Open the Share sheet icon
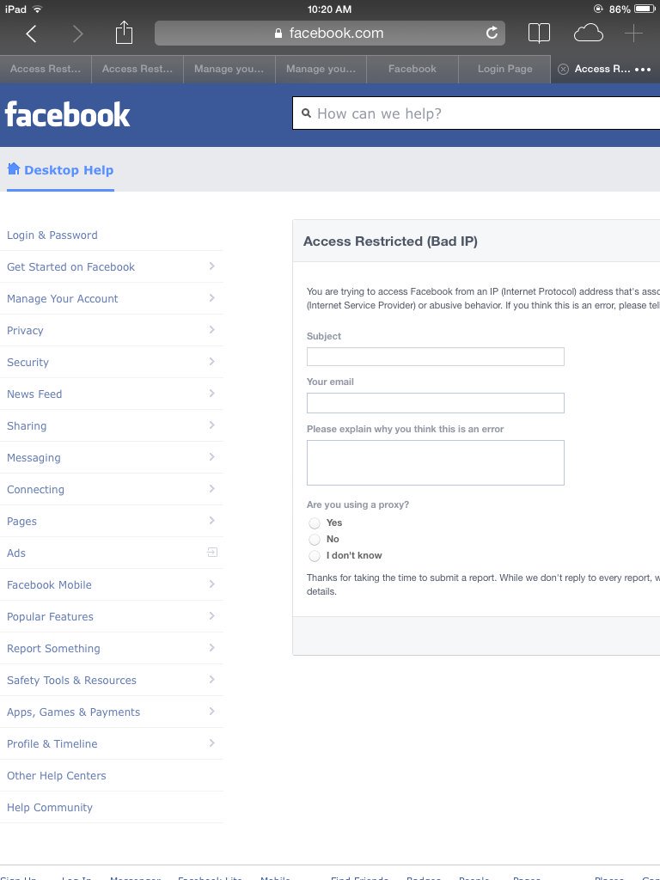660x880 pixels. point(124,33)
